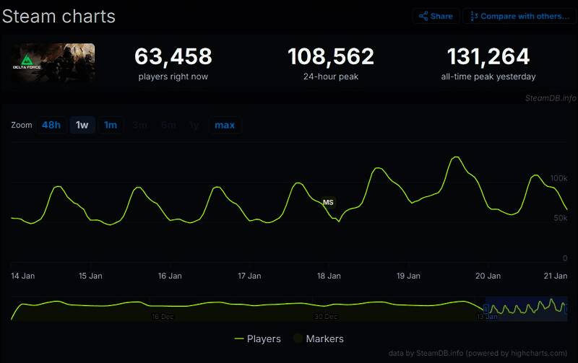Toggle Players series in legend

point(258,338)
